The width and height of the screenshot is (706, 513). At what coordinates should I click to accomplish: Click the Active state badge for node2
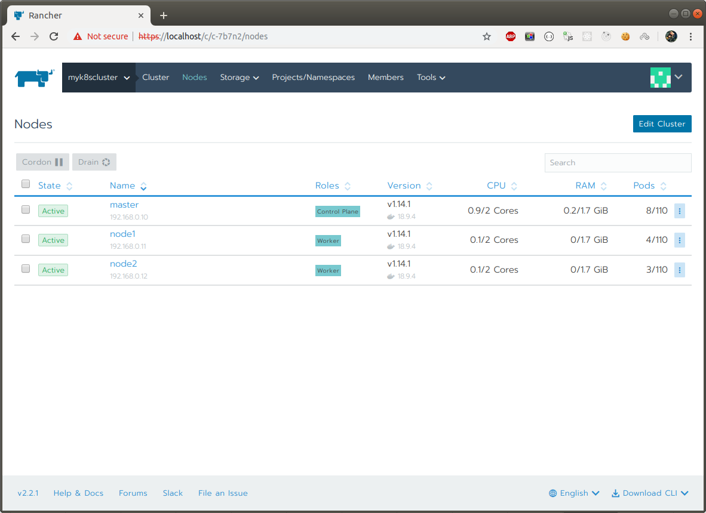(53, 270)
